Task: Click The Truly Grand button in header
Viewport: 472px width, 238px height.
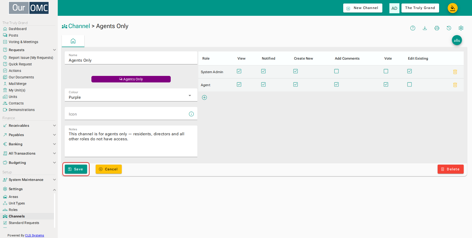Action: point(420,8)
